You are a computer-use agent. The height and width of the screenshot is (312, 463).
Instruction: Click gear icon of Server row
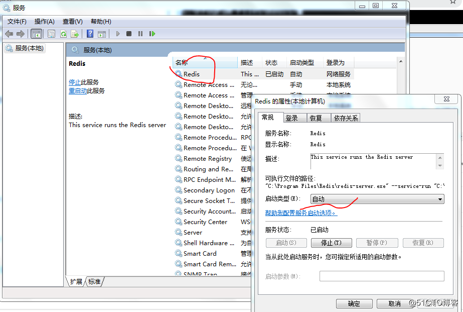pyautogui.click(x=179, y=232)
